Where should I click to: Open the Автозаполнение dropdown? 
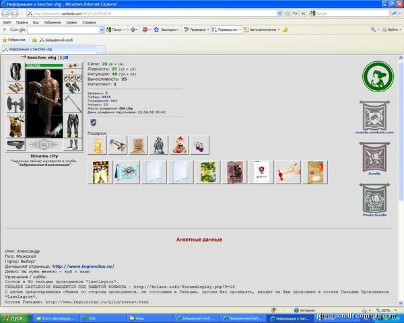261,30
